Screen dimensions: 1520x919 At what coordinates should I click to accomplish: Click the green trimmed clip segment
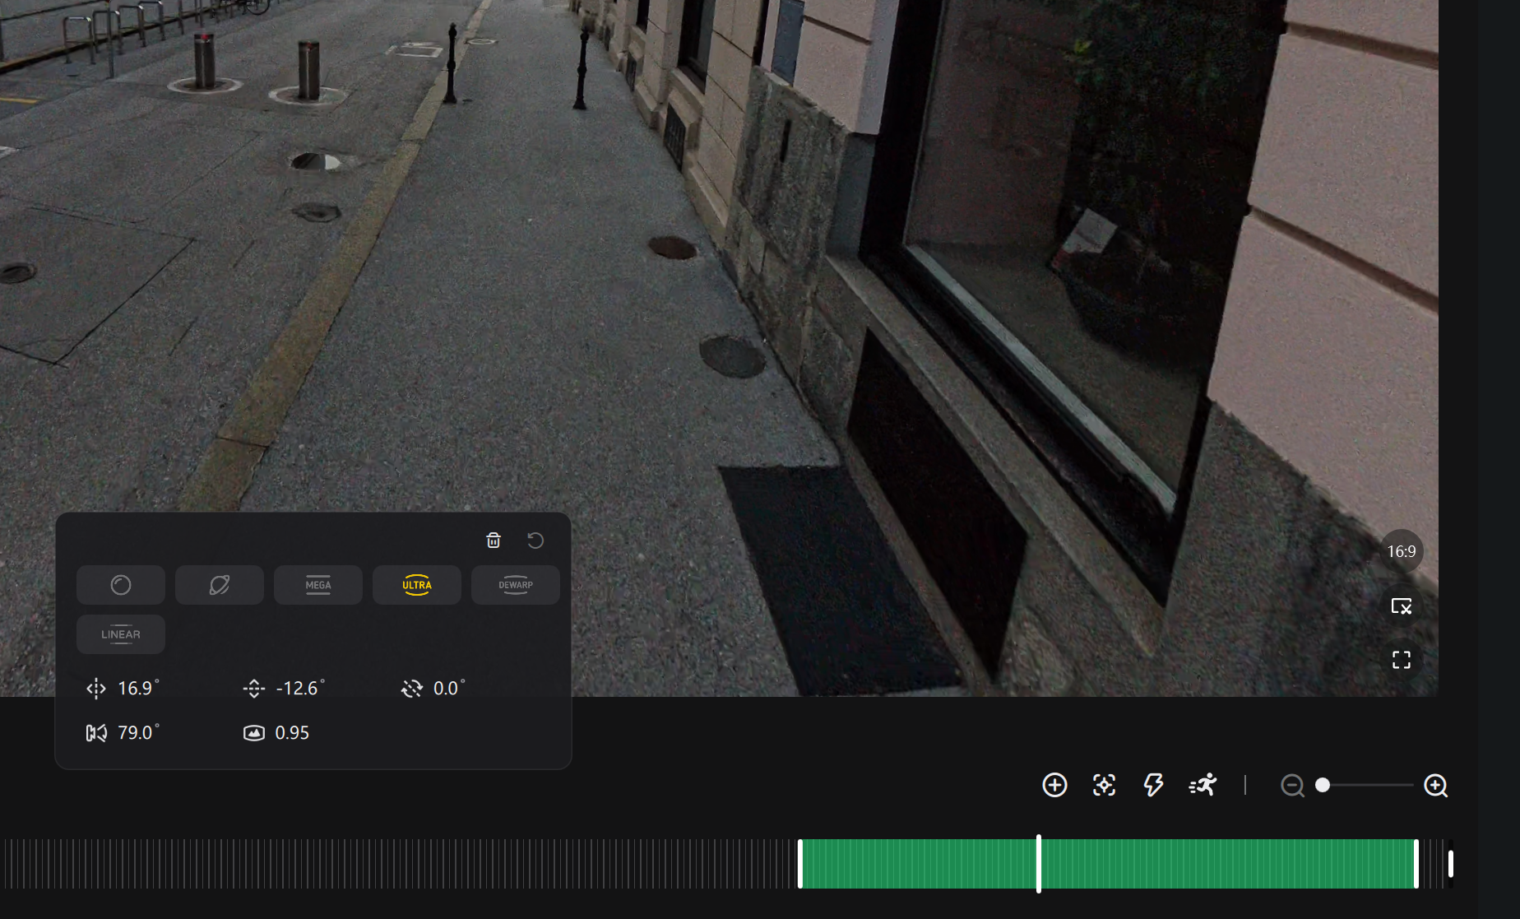1108,864
